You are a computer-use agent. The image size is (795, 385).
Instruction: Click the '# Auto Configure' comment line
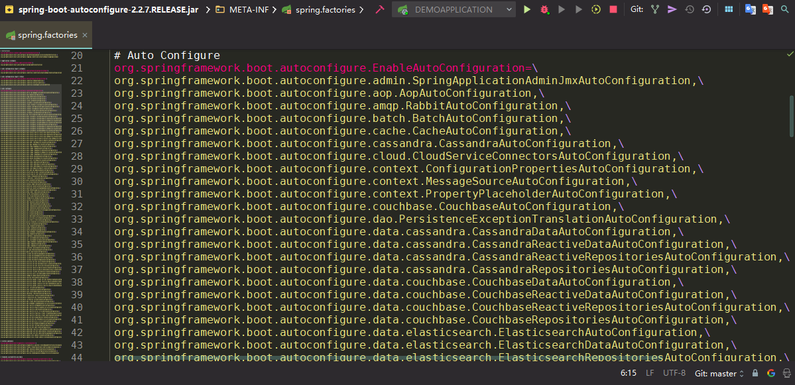167,55
